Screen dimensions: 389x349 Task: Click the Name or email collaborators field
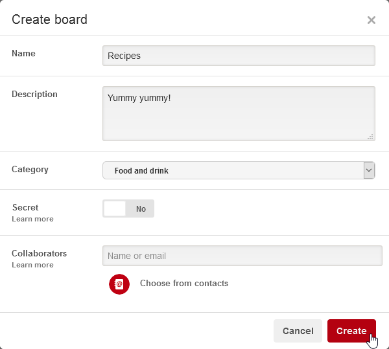coord(242,256)
